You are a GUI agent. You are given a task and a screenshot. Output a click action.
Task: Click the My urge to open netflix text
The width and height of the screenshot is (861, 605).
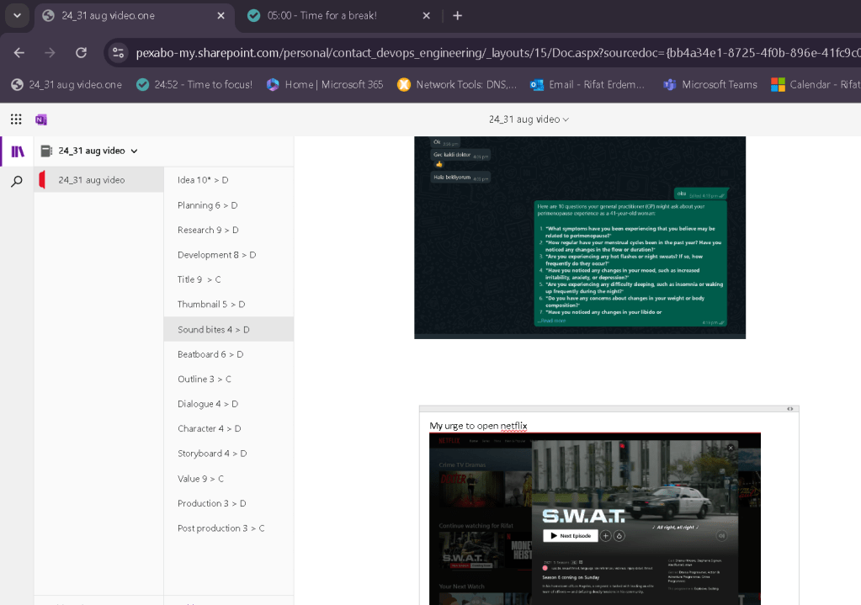pos(478,426)
